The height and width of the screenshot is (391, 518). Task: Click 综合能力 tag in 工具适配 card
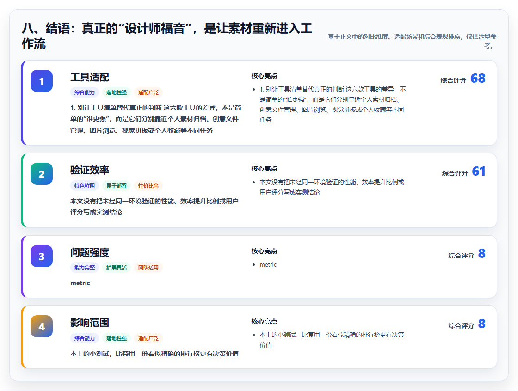click(85, 92)
